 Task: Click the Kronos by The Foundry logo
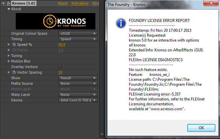(x=55, y=21)
